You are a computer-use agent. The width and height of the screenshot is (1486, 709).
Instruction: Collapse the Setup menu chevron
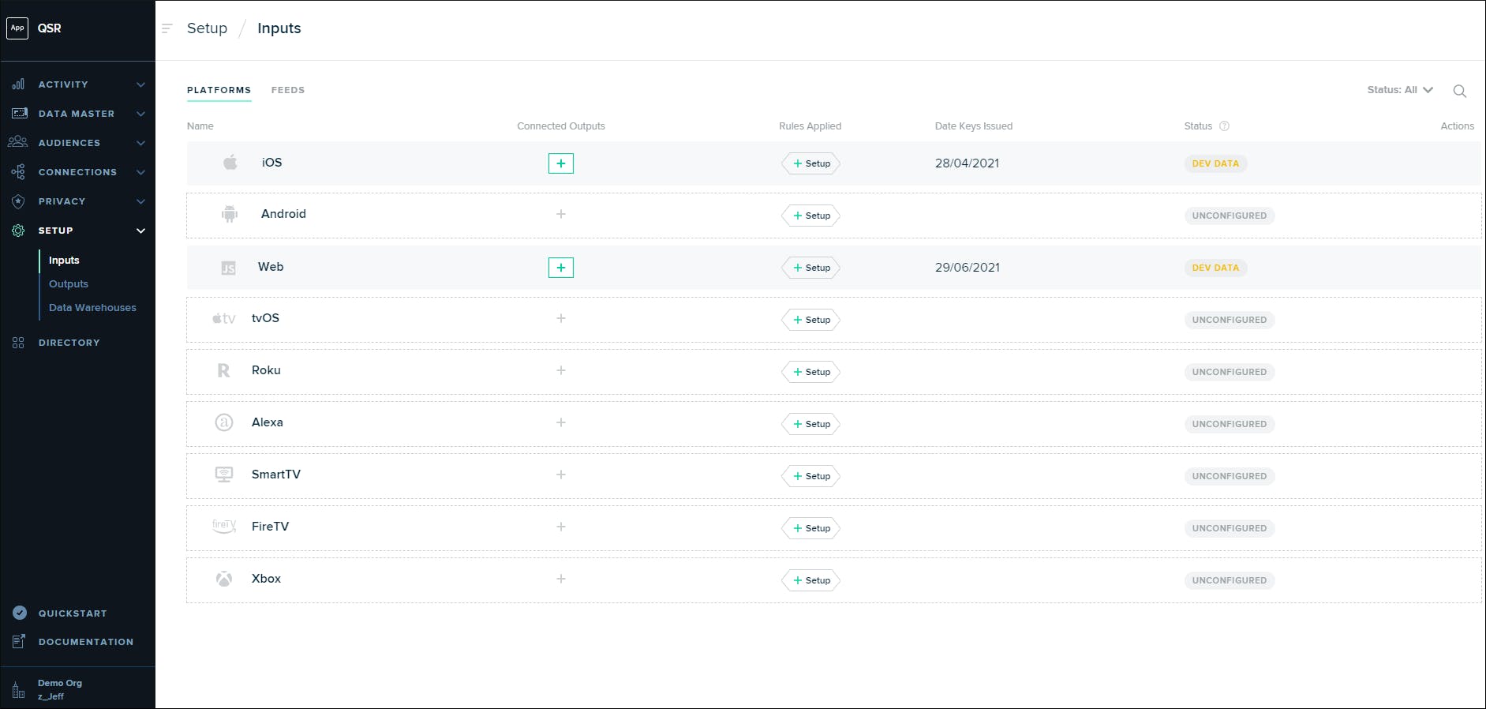pyautogui.click(x=140, y=231)
